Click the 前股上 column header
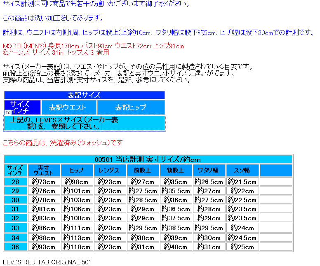The height and width of the screenshot is (266, 320). pyautogui.click(x=142, y=170)
